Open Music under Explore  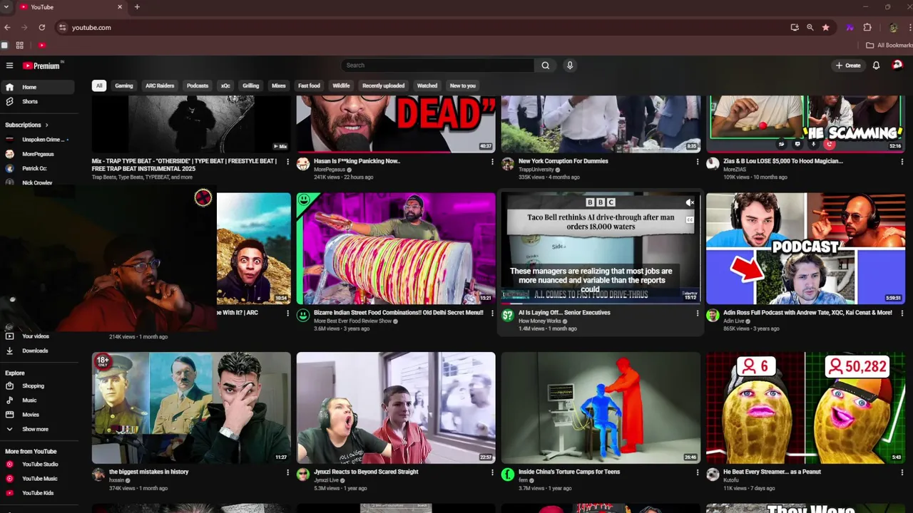click(37, 400)
